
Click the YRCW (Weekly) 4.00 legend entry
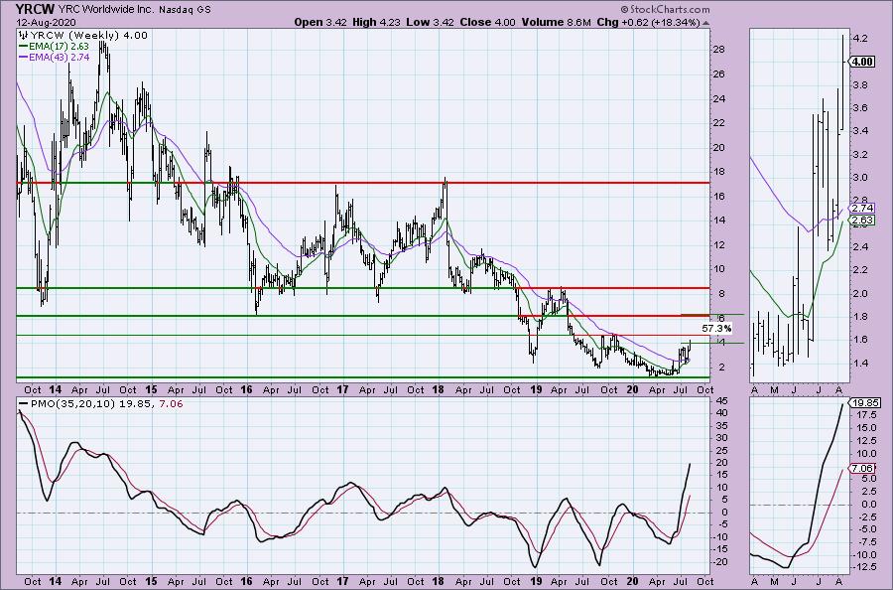coord(89,36)
